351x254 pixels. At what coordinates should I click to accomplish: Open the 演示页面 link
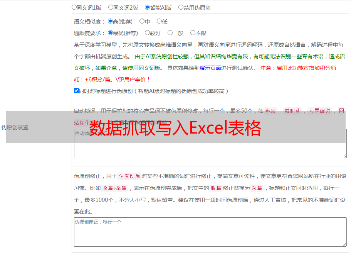[210, 68]
